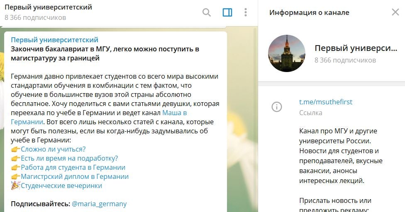Click the "Подписывайтесь:" bold text
The height and width of the screenshot is (212, 405).
[41, 204]
